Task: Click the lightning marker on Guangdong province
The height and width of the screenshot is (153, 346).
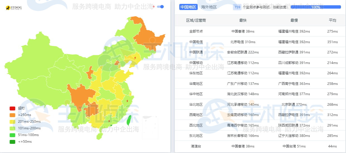Action: point(109,121)
